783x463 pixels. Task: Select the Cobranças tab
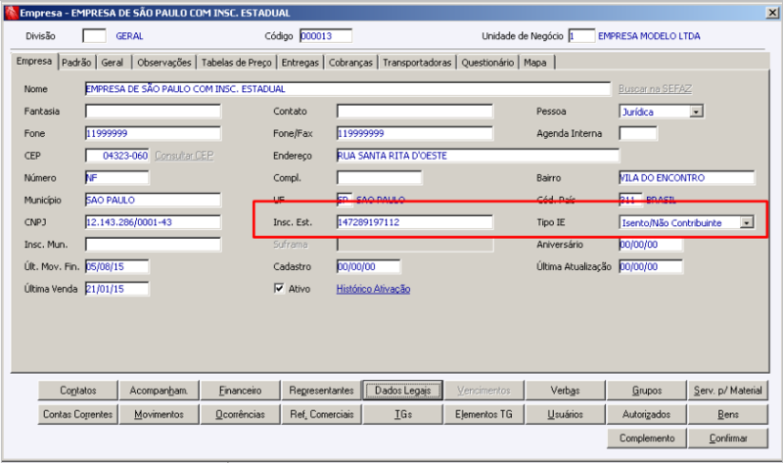pyautogui.click(x=350, y=63)
